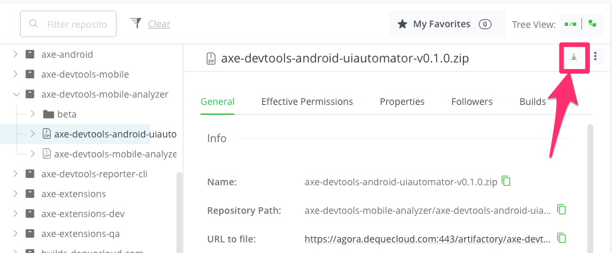Select axe-extensions in the tree
This screenshot has height=253, width=612.
(73, 194)
